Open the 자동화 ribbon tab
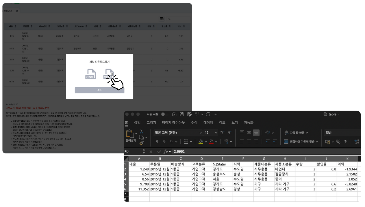The image size is (365, 207). (x=249, y=123)
